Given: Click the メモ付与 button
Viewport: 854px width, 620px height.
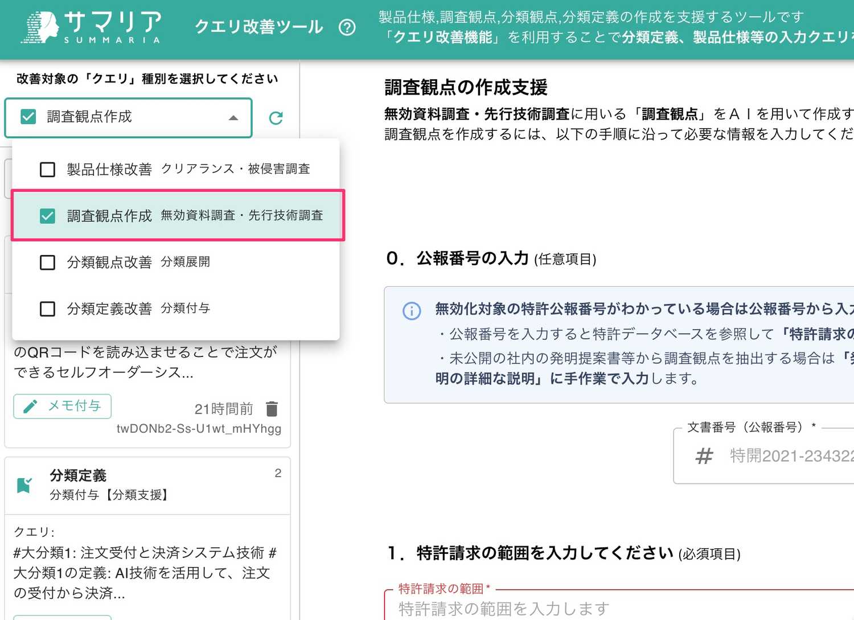Looking at the screenshot, I should point(62,406).
